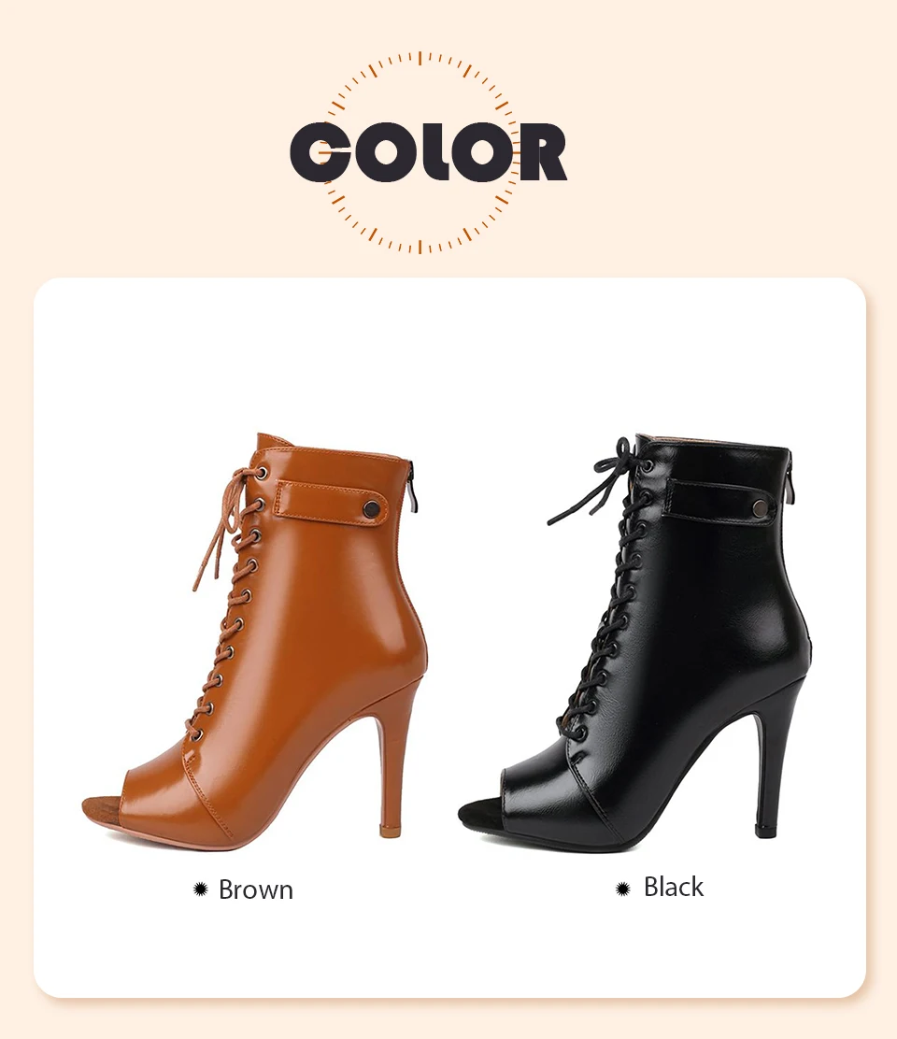Click the metal snap on brown boot strap
This screenshot has height=1039, width=897.
click(x=372, y=509)
